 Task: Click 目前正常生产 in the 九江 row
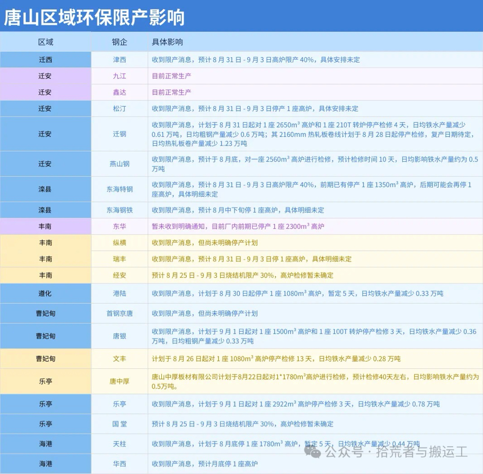point(171,76)
